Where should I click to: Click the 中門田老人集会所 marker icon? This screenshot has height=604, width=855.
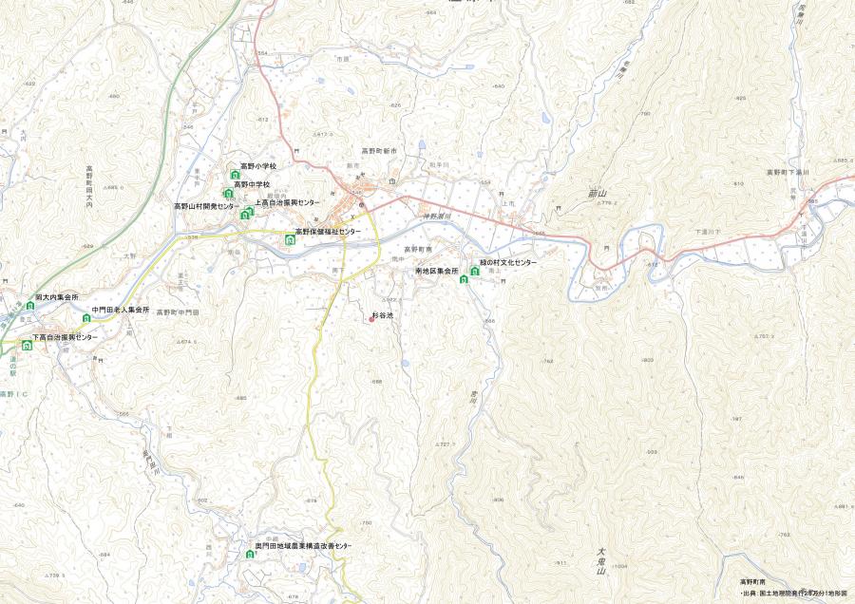tap(86, 318)
